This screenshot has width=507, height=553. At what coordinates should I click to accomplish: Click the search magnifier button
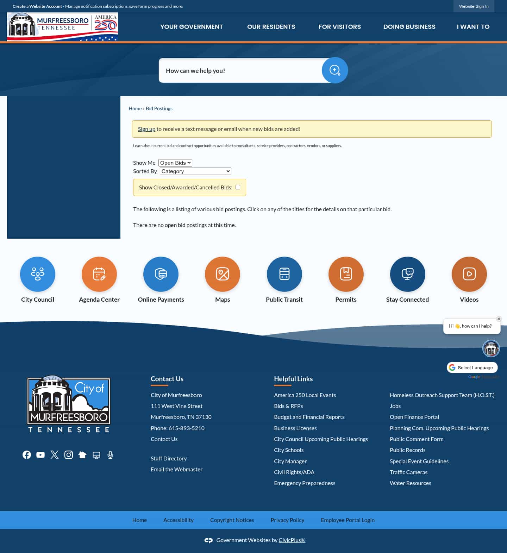(x=335, y=70)
